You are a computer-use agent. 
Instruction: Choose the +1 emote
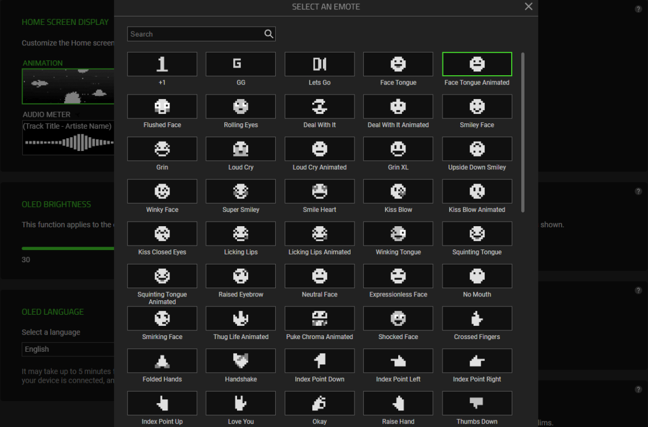(x=162, y=64)
